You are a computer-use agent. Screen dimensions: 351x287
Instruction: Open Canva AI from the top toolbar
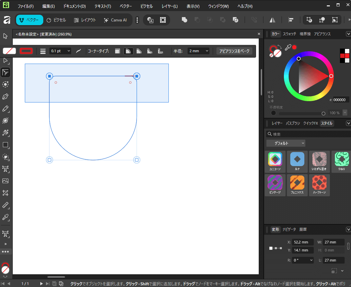115,20
